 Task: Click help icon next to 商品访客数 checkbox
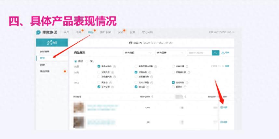114,67
